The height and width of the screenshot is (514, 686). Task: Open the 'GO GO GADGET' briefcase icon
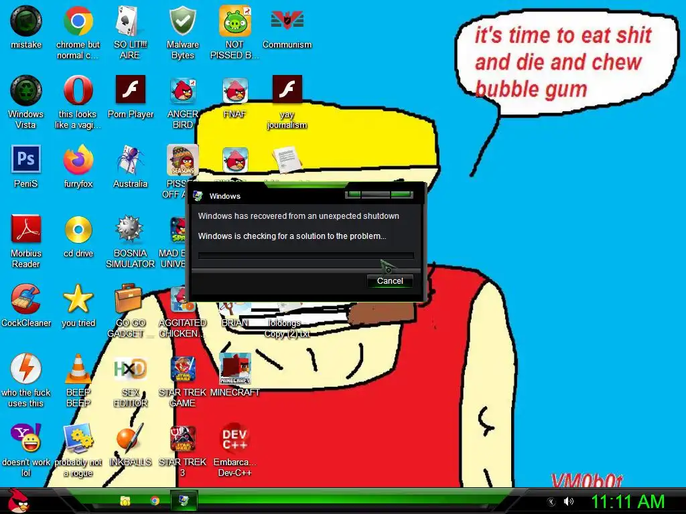129,299
